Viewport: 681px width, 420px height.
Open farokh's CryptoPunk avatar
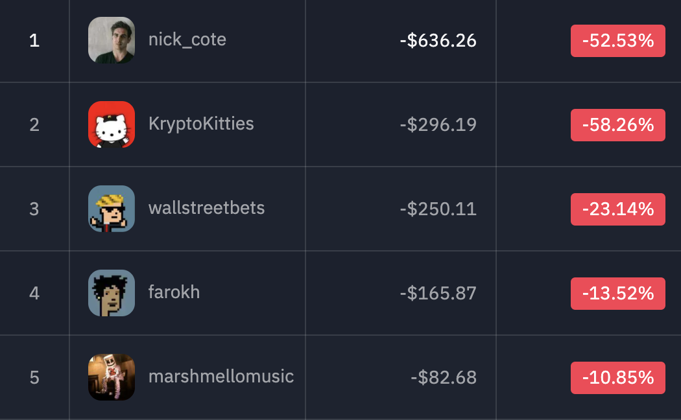click(112, 293)
